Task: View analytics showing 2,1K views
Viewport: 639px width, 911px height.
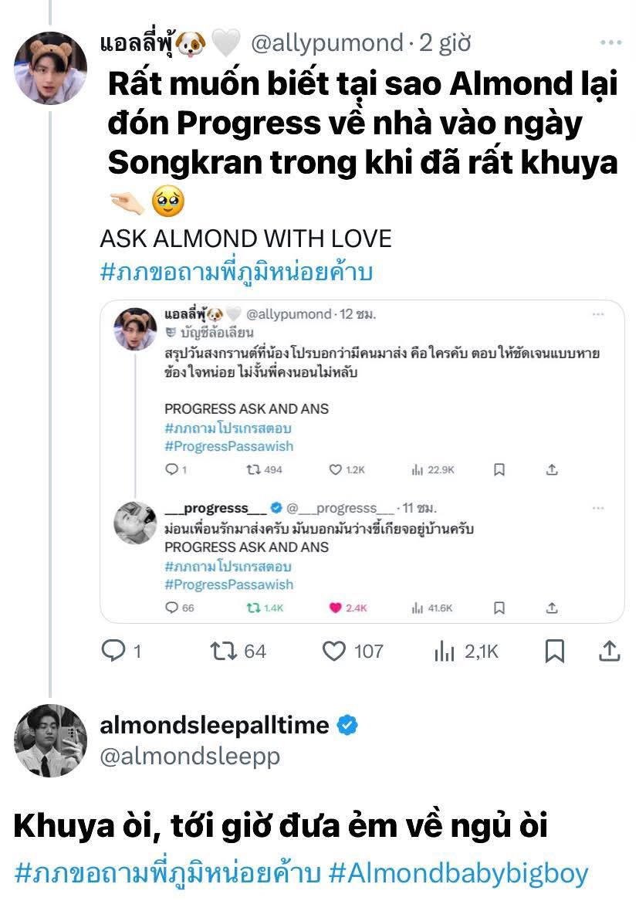Action: tap(445, 652)
